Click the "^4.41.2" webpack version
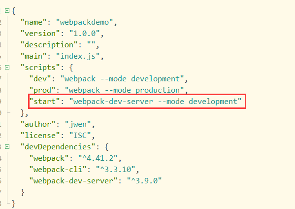This screenshot has height=209, width=295. 98,158
